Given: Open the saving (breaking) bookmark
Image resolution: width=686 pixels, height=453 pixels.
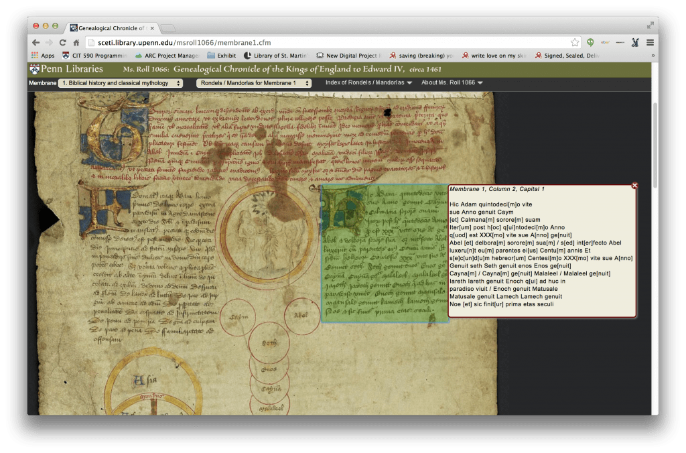Looking at the screenshot, I should (422, 56).
